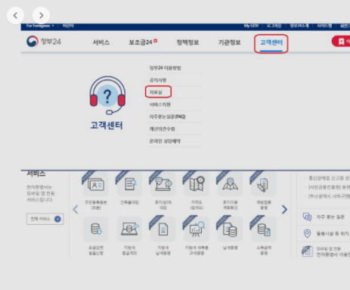350x290 pixels.
Task: Open the 서비스 menu
Action: point(101,42)
